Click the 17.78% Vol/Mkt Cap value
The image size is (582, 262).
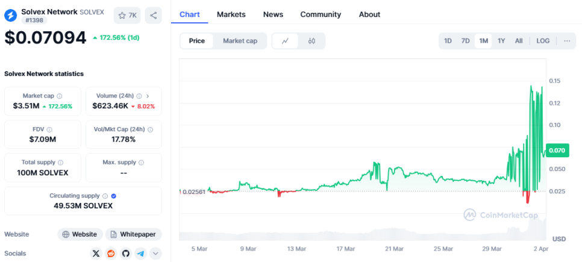point(124,140)
